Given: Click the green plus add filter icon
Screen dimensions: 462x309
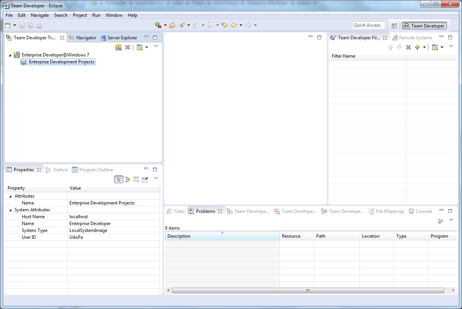Looking at the screenshot, I should click(417, 47).
